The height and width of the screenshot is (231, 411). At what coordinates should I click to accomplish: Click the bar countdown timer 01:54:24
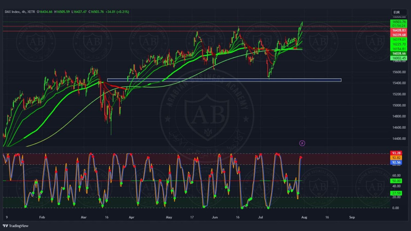click(x=399, y=26)
